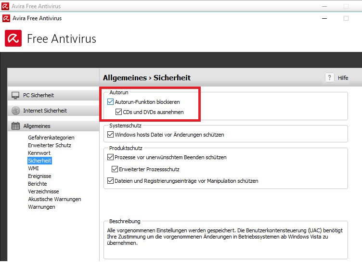Maximize the inner Avira Free Antivirus window
This screenshot has width=362, height=265.
point(346,18)
